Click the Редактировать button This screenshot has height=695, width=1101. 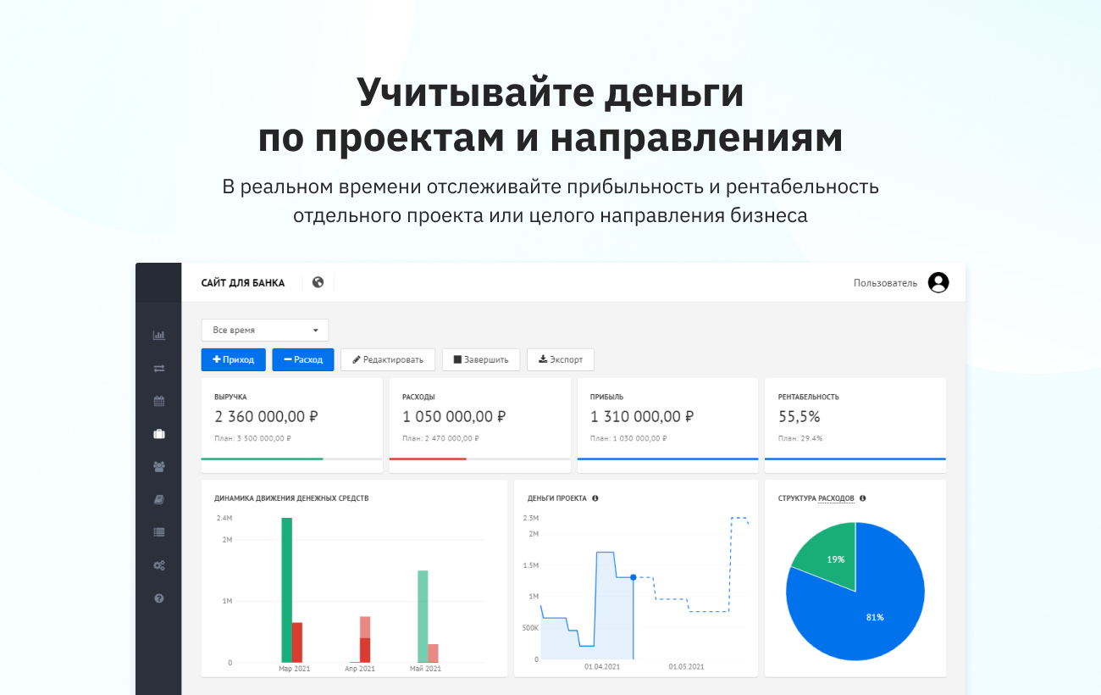coord(388,359)
